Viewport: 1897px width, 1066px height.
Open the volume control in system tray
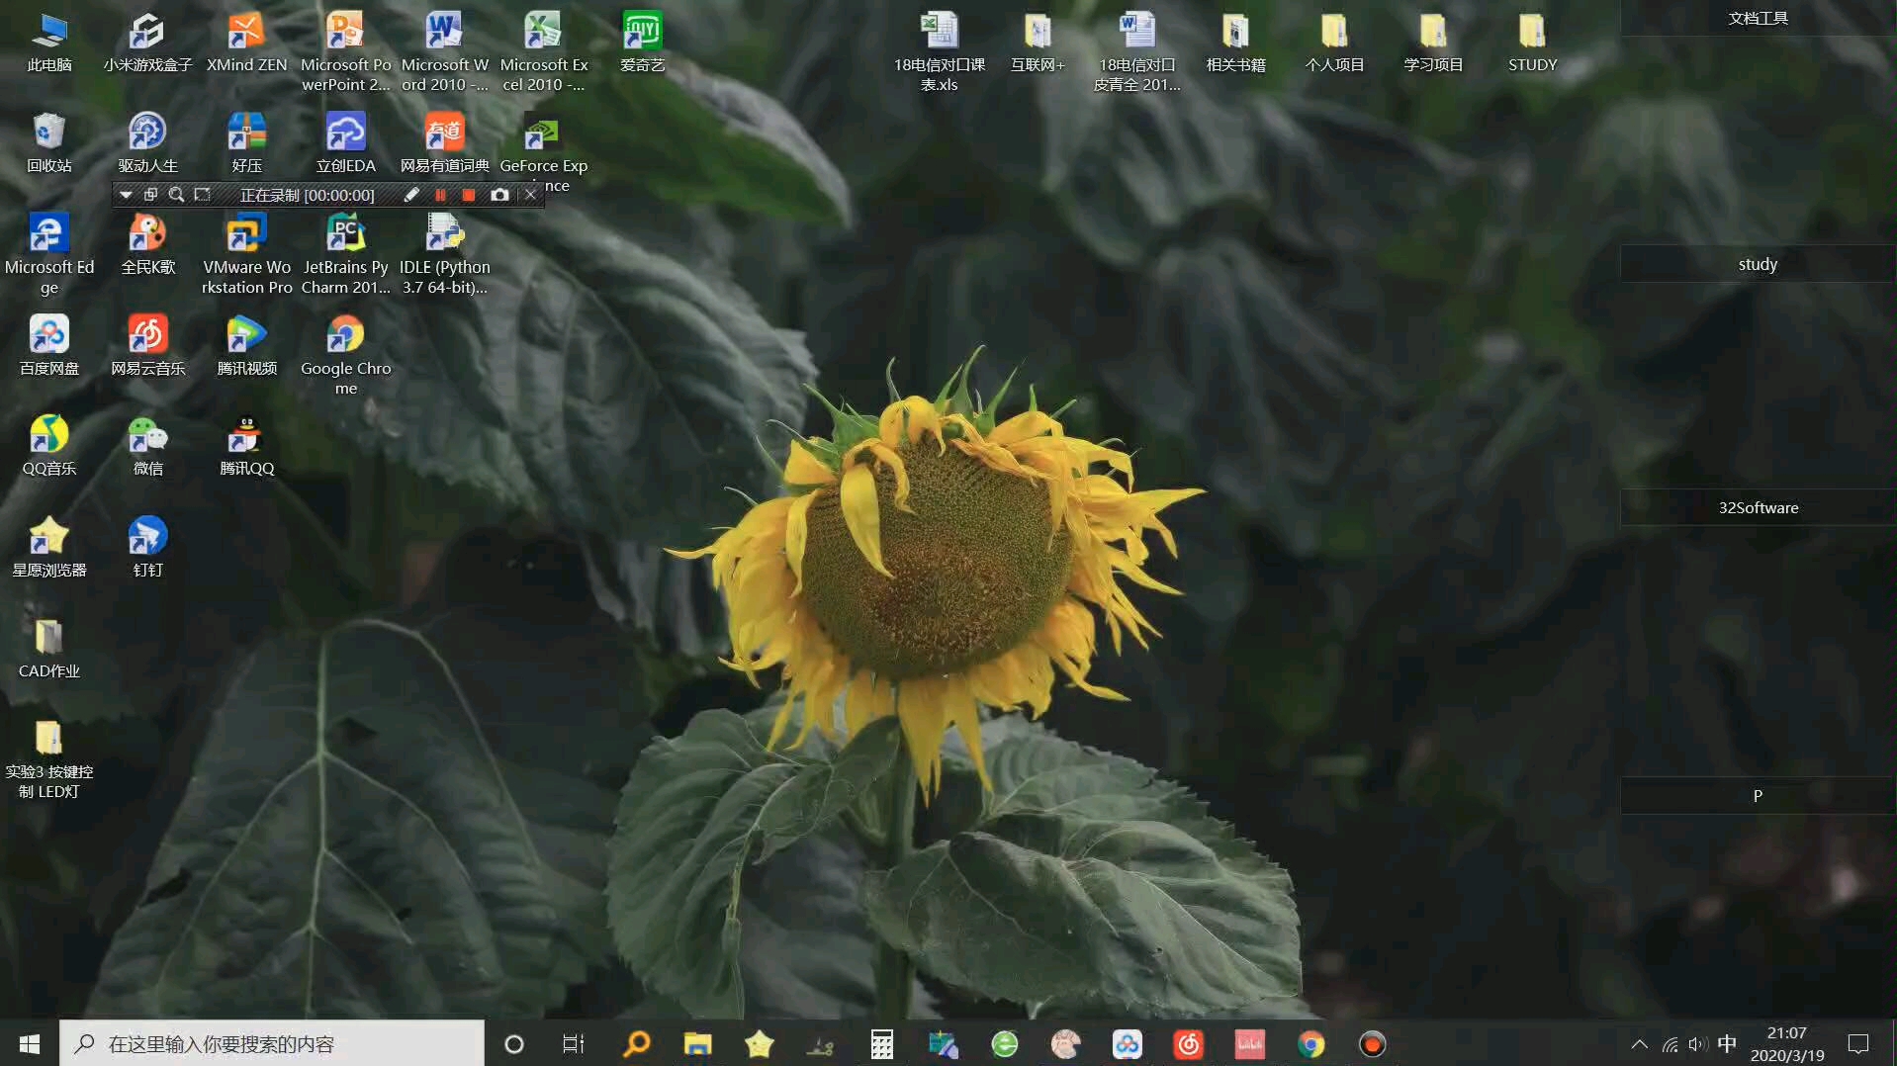pyautogui.click(x=1698, y=1044)
